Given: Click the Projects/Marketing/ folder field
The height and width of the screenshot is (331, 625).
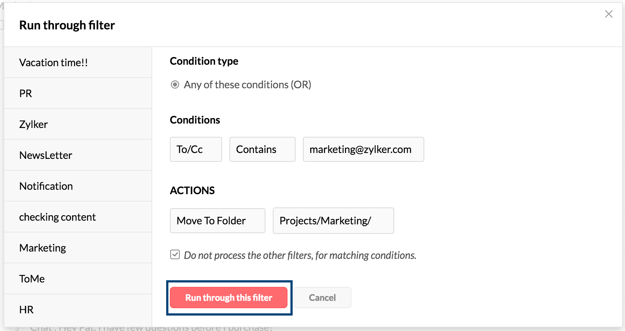Looking at the screenshot, I should point(333,221).
